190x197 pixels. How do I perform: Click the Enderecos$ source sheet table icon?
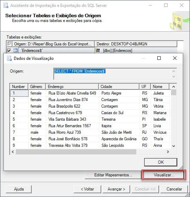pos(15,51)
